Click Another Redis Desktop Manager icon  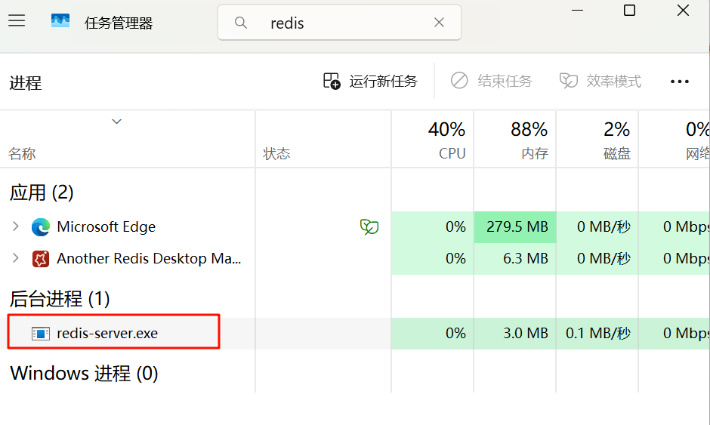tap(40, 259)
